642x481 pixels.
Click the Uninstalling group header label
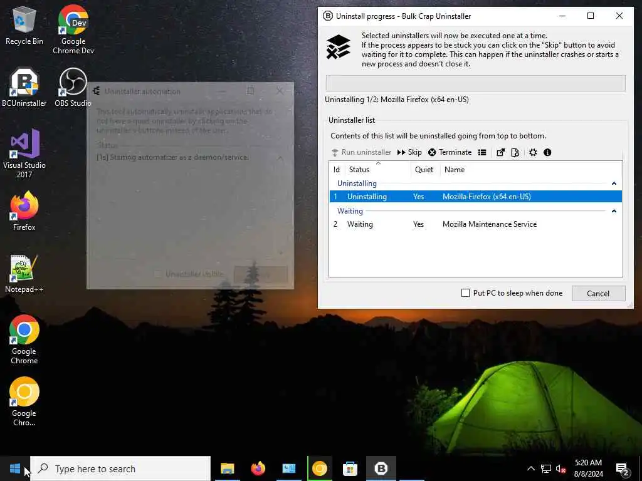(357, 184)
